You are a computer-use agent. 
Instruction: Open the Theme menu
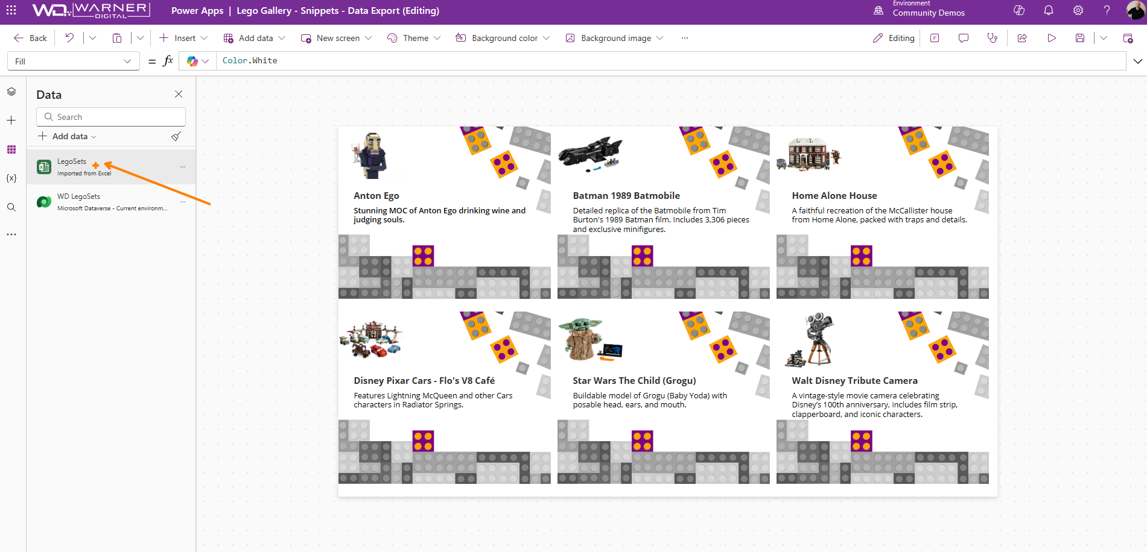pos(414,38)
